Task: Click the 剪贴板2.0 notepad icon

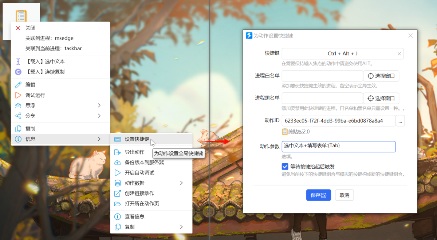Action: (285, 132)
